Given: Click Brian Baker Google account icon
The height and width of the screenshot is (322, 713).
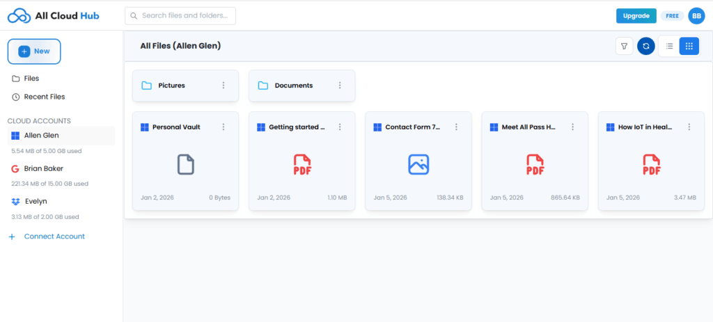Looking at the screenshot, I should pyautogui.click(x=15, y=168).
